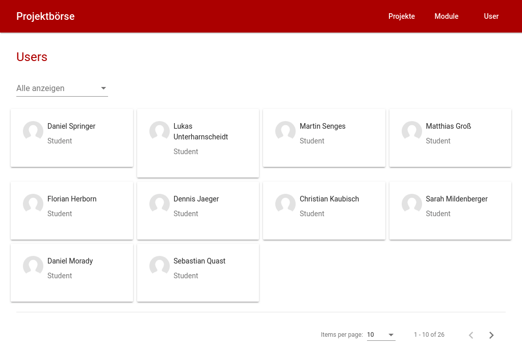Viewport: 522px width, 351px height.
Task: Click Student role under Sarah Mildenberger
Action: point(438,214)
